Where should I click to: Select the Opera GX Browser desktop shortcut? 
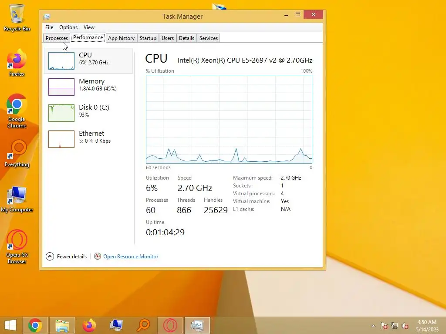point(17,247)
